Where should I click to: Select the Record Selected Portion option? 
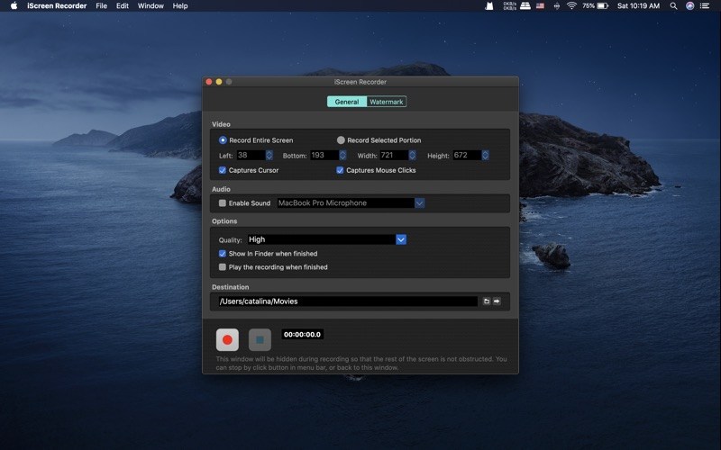(341, 140)
